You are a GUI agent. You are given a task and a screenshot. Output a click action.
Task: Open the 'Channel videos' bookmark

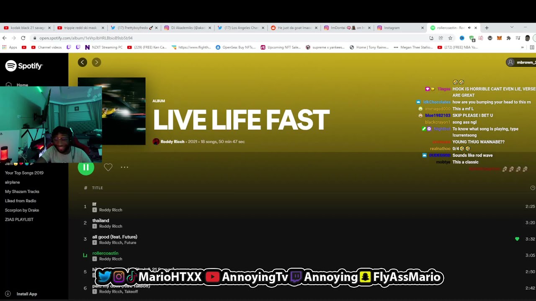tap(46, 47)
